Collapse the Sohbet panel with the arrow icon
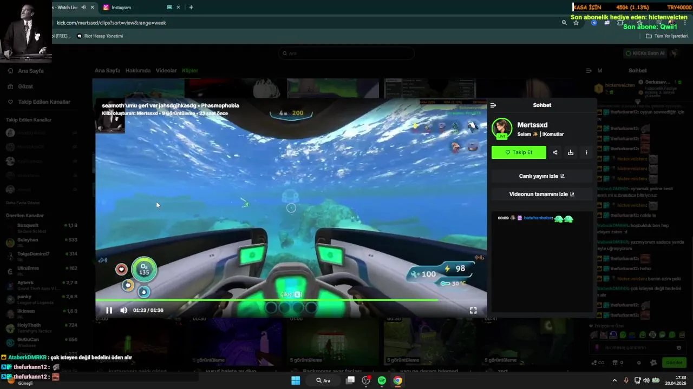Image resolution: width=693 pixels, height=389 pixels. (493, 105)
